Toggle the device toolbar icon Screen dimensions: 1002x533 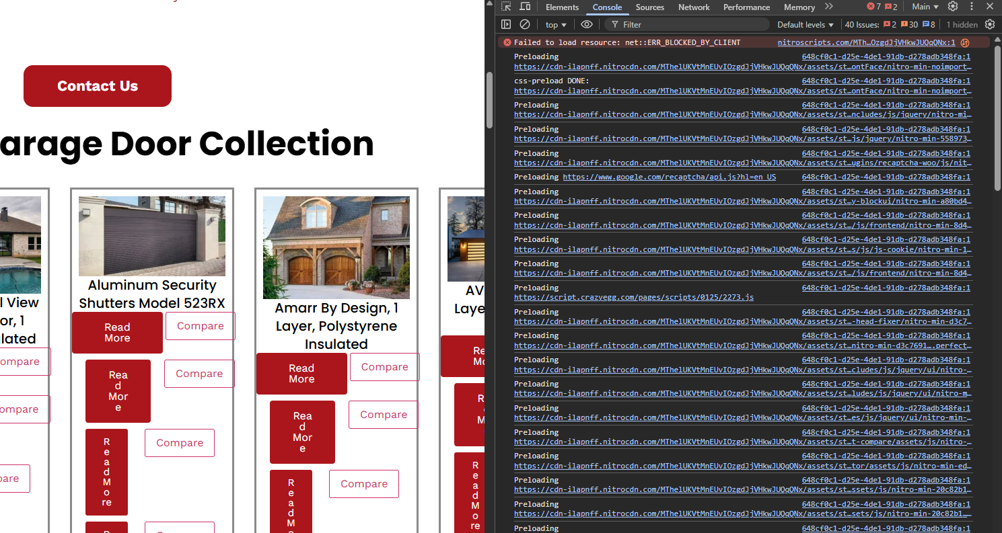tap(525, 7)
